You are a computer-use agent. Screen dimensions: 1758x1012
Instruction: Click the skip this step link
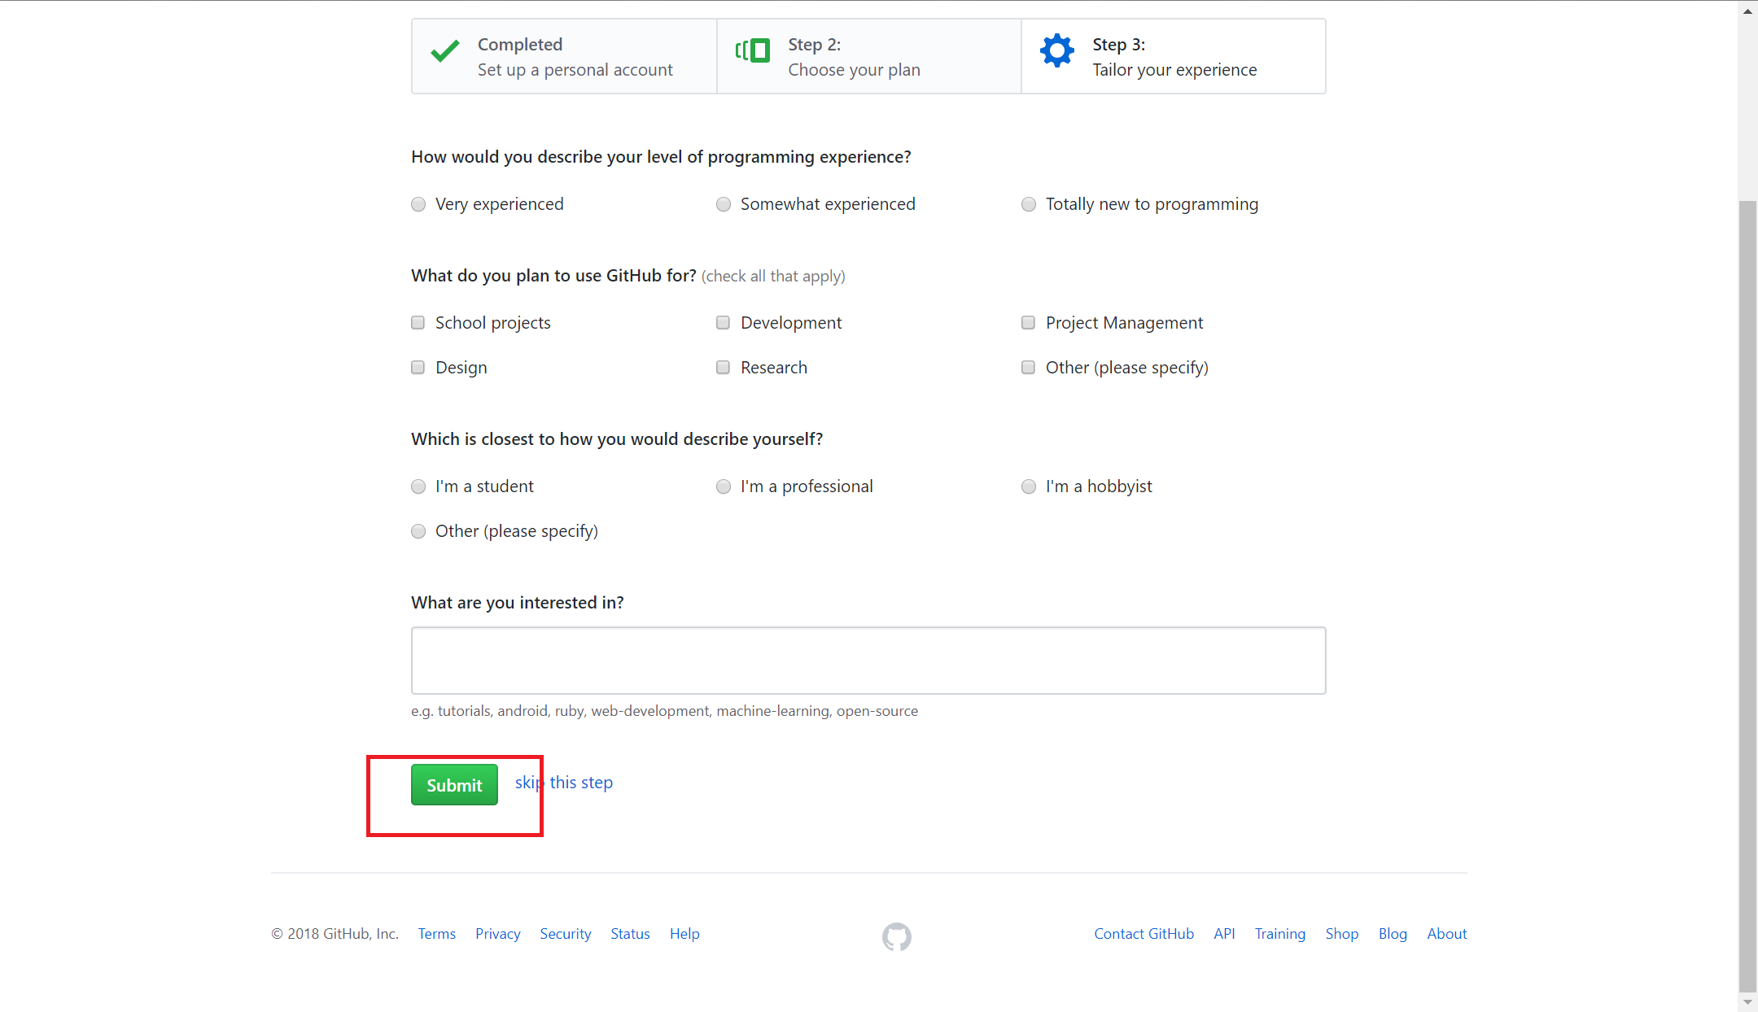[564, 783]
